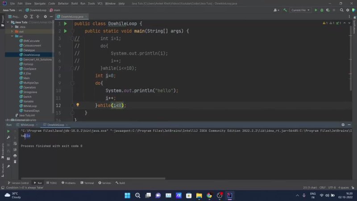The width and height of the screenshot is (357, 201).
Task: Open the TODO tool window
Action: point(51,183)
